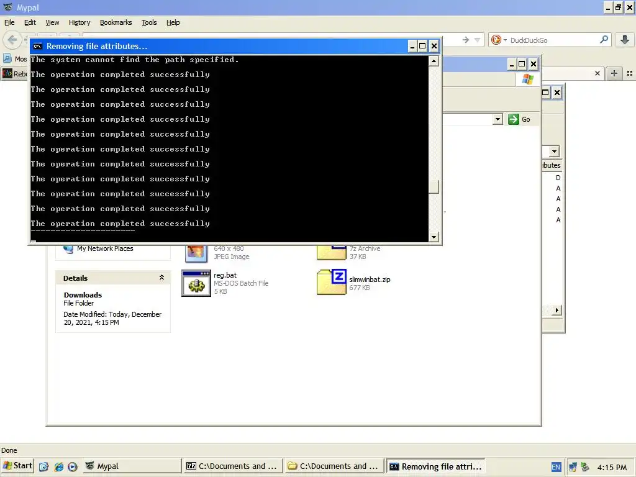The width and height of the screenshot is (636, 477).
Task: Open the Mos bookmark toolbar item
Action: coord(15,59)
